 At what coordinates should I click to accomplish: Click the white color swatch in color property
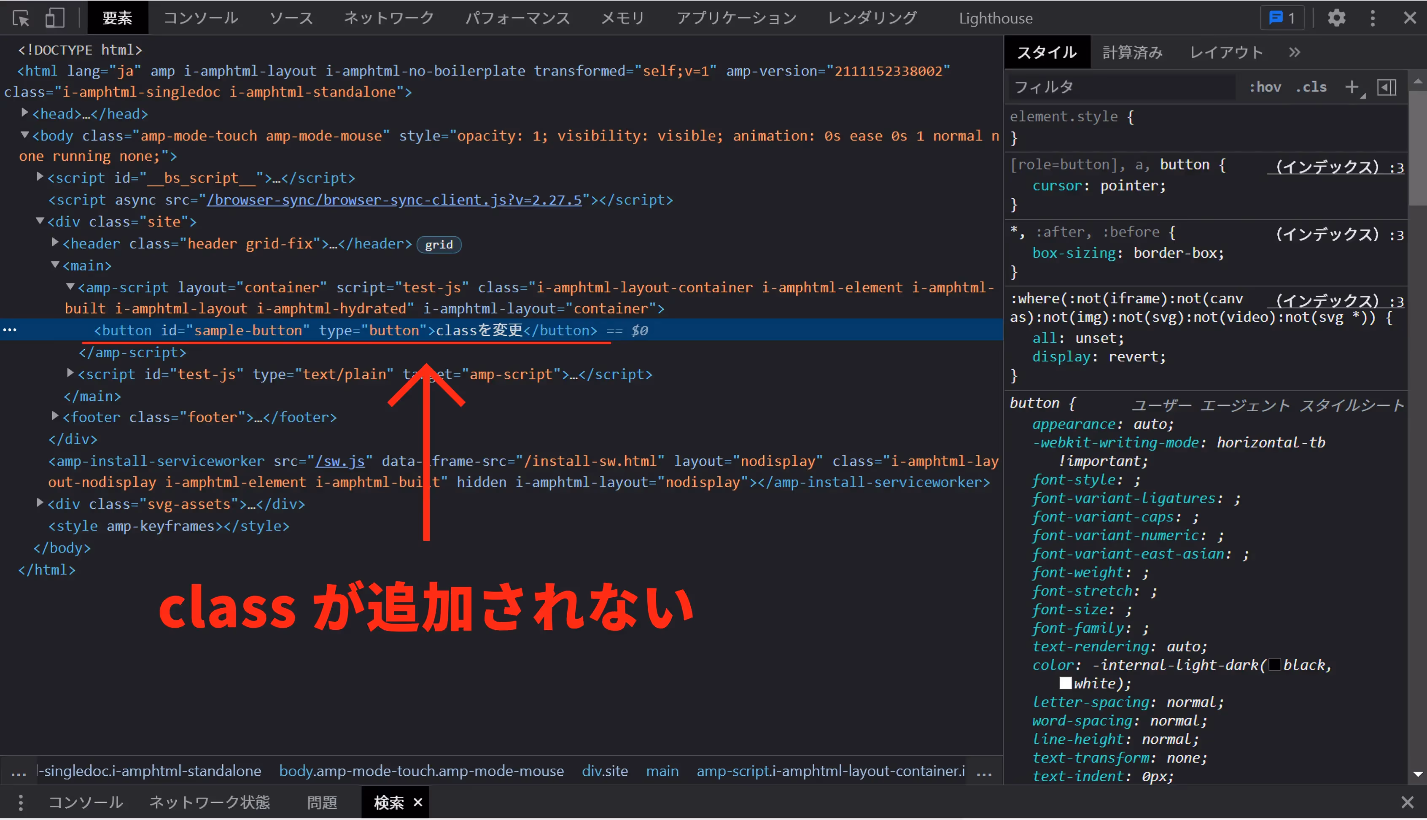click(1065, 683)
